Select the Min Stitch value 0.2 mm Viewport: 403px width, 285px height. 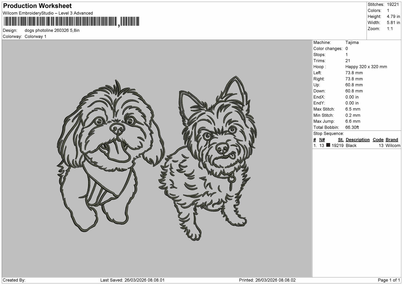pos(353,115)
